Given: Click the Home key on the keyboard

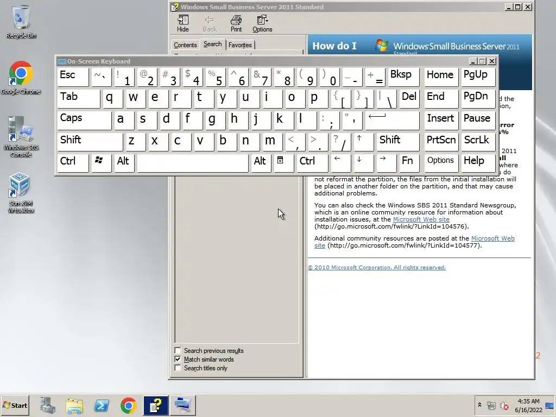Looking at the screenshot, I should point(441,77).
